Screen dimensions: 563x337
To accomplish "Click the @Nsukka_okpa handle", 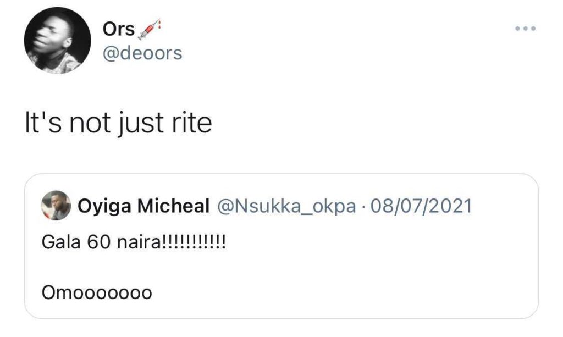I will tap(286, 206).
